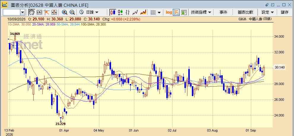The width and height of the screenshot is (294, 136).
Task: Switch to line chart type
Action: pyautogui.click(x=135, y=12)
